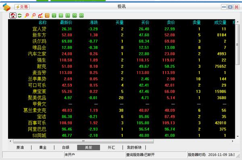This screenshot has height=160, width=242.
Task: Open the trend line chart icon
Action: (x=40, y=15)
